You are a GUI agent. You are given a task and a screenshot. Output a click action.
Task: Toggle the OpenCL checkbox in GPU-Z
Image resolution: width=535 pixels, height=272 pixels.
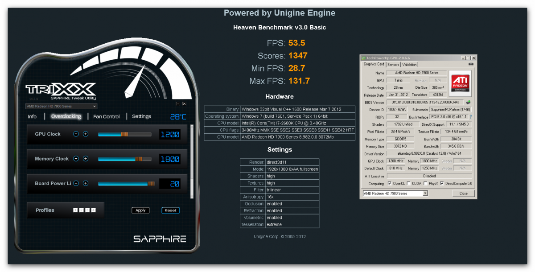[390, 183]
